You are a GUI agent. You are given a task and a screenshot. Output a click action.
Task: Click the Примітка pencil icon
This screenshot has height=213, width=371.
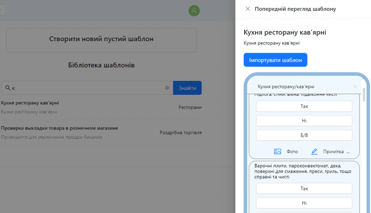click(x=314, y=152)
